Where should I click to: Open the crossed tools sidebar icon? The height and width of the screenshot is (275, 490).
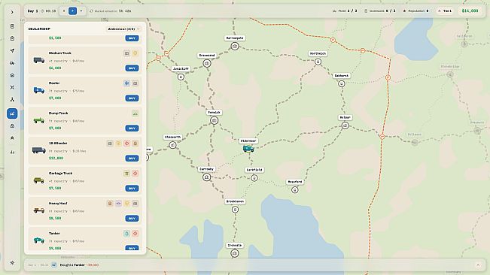12,87
